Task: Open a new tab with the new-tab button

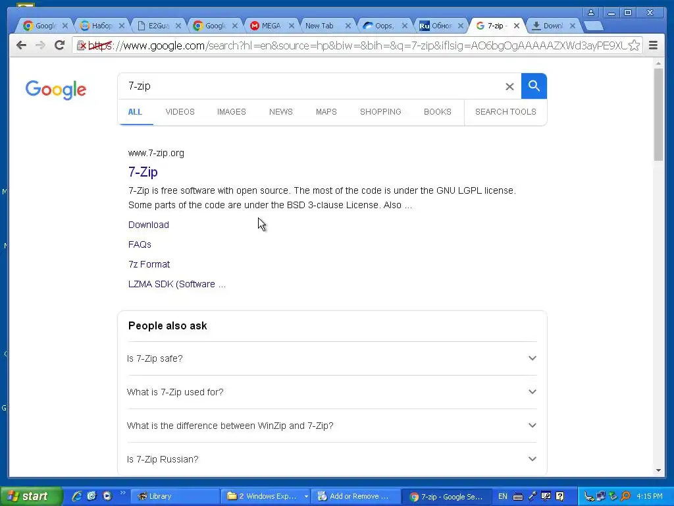Action: [594, 26]
